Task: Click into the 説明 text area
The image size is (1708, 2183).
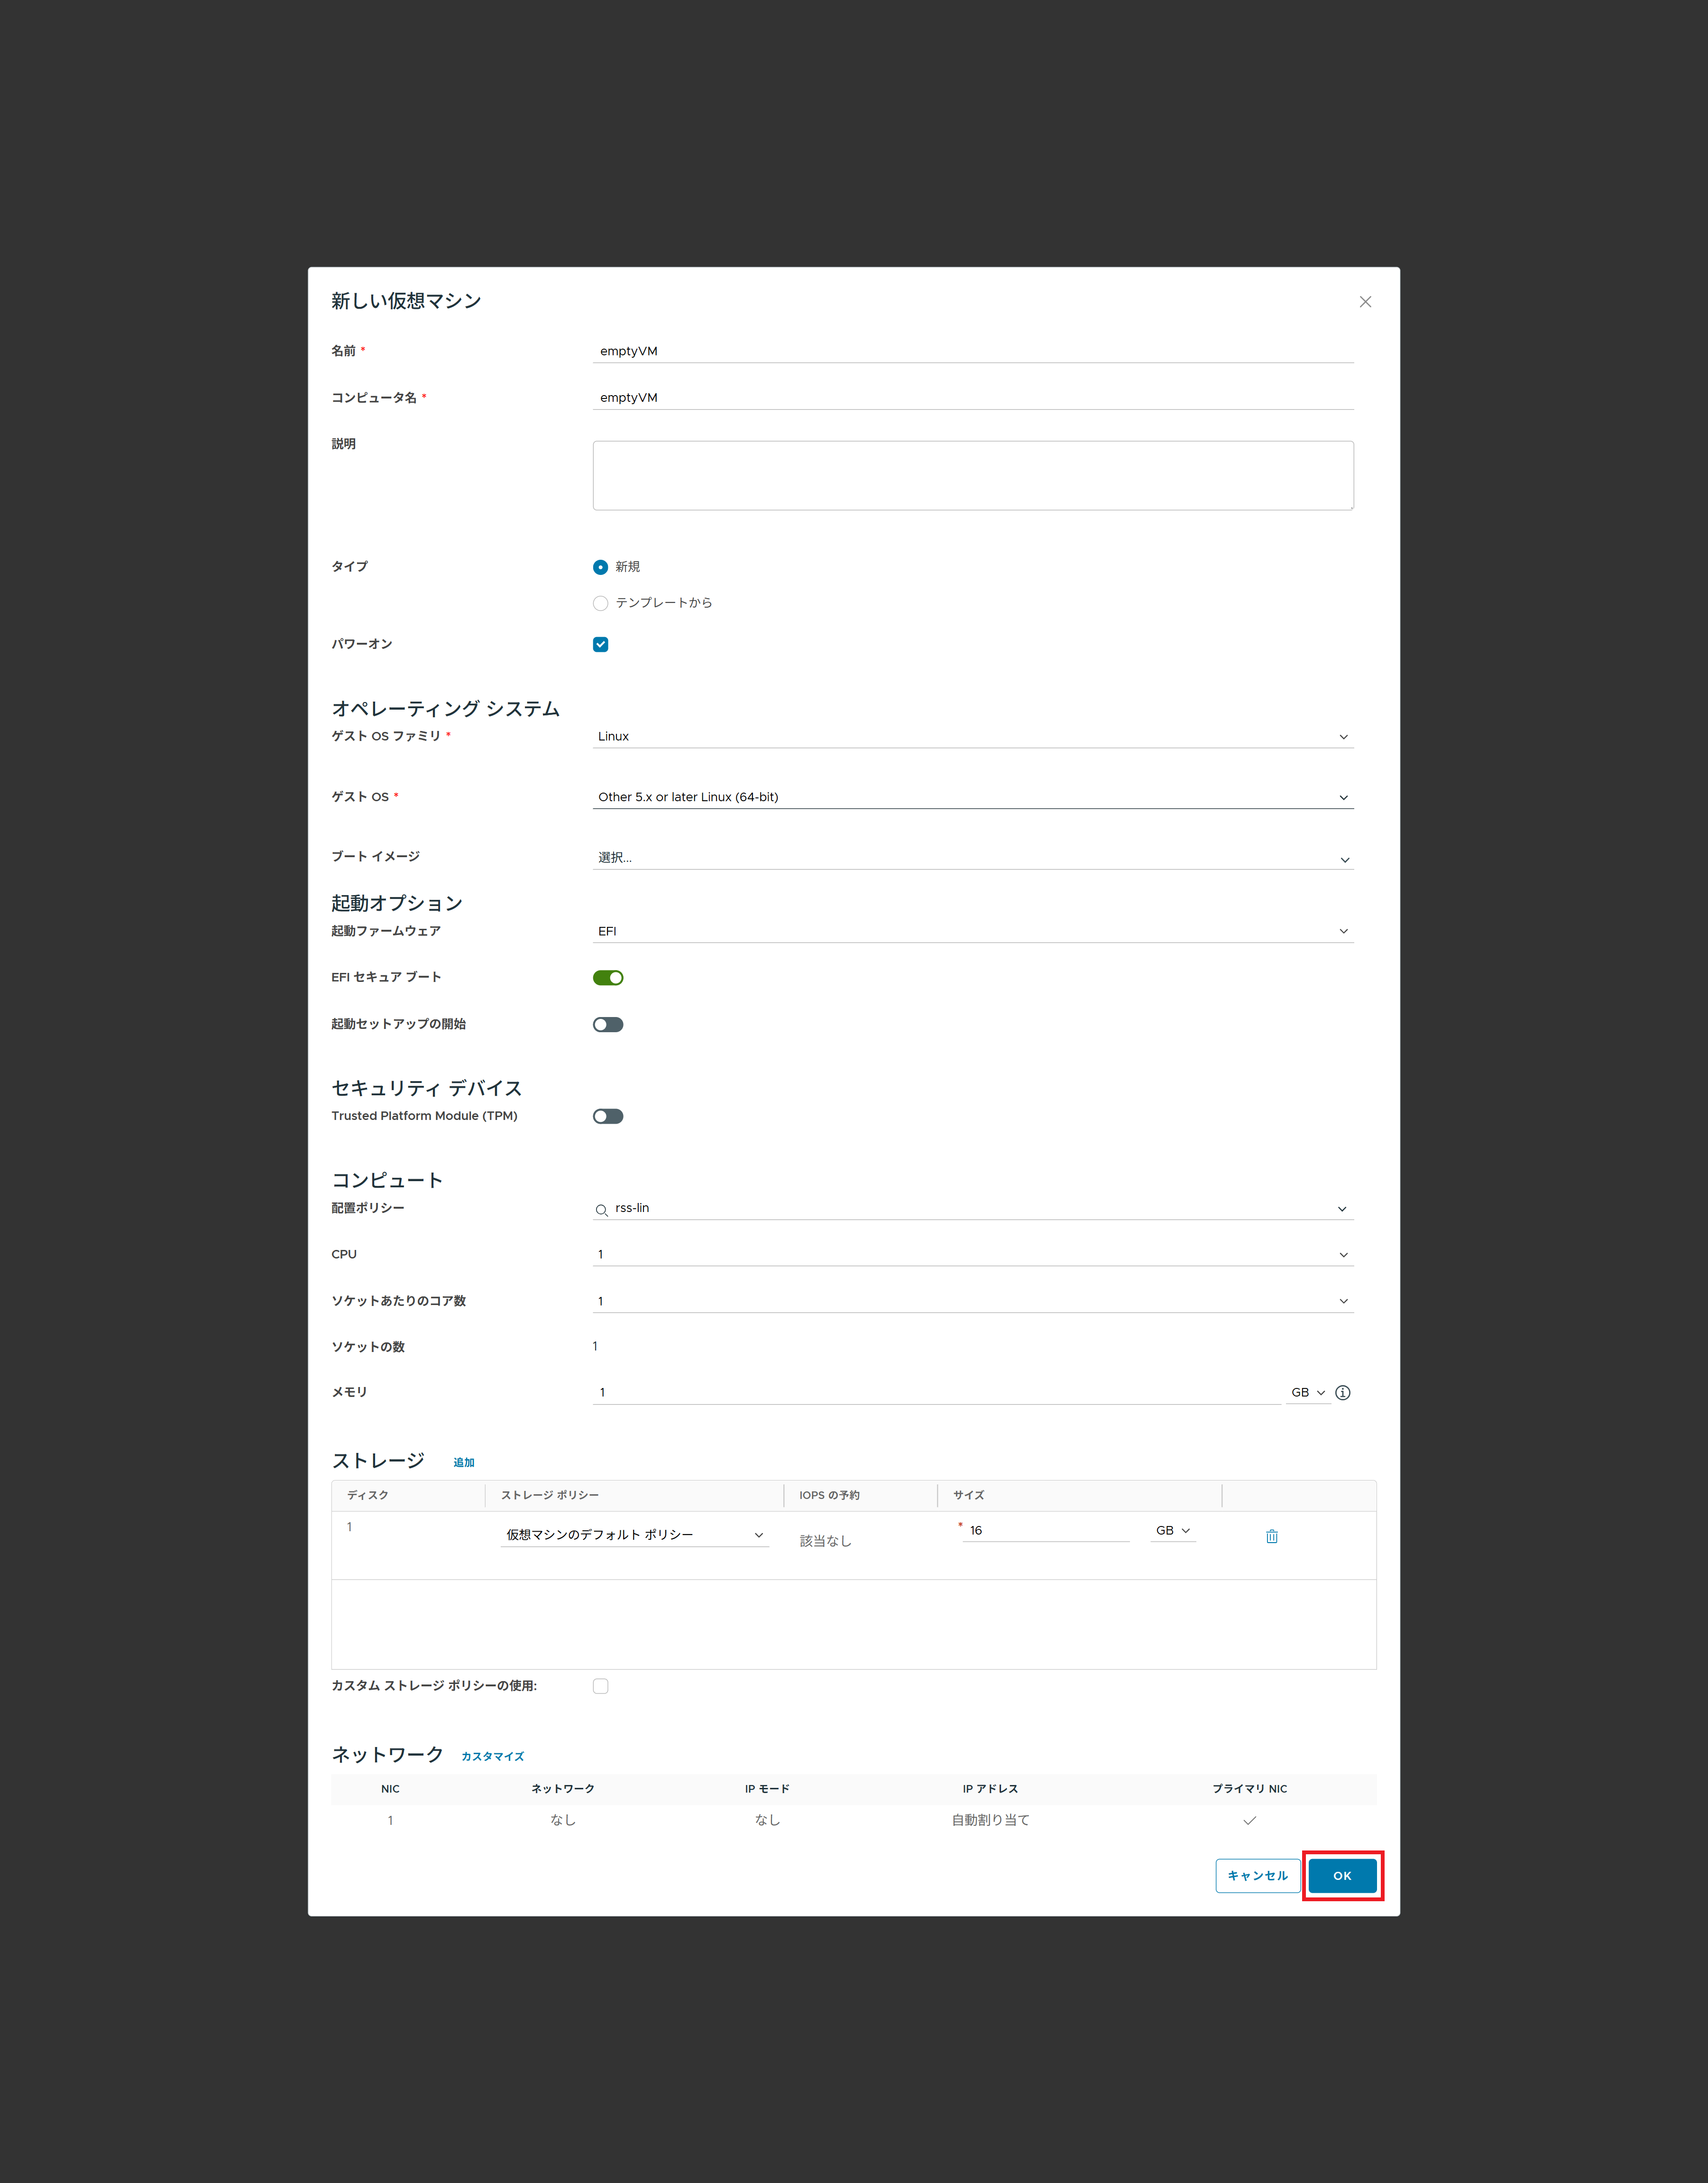Action: click(x=972, y=475)
